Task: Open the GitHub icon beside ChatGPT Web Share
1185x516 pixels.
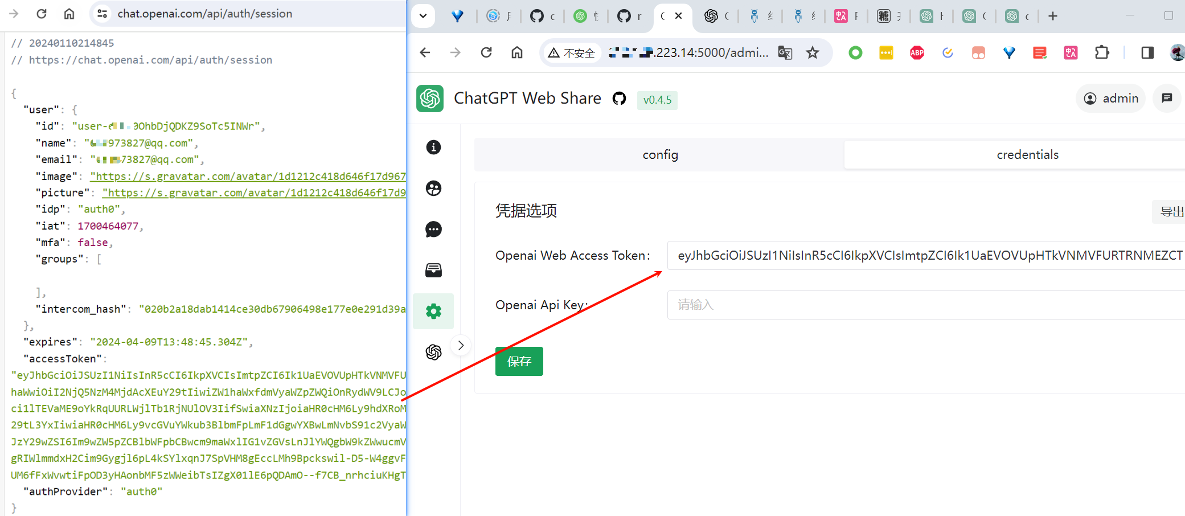Action: click(x=619, y=99)
